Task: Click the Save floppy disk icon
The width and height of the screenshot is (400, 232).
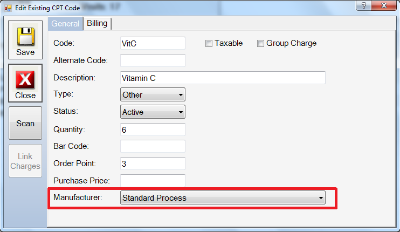Action: coord(25,37)
